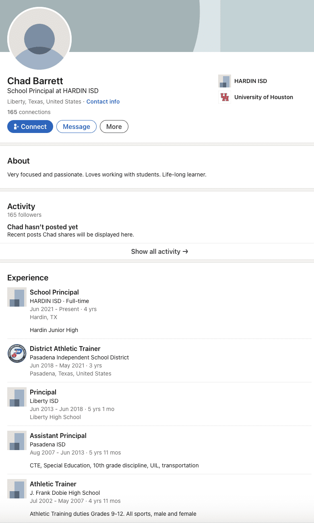Screen dimensions: 314x523
Task: Click J. Frank Dobie High School icon
Action: [x=17, y=489]
